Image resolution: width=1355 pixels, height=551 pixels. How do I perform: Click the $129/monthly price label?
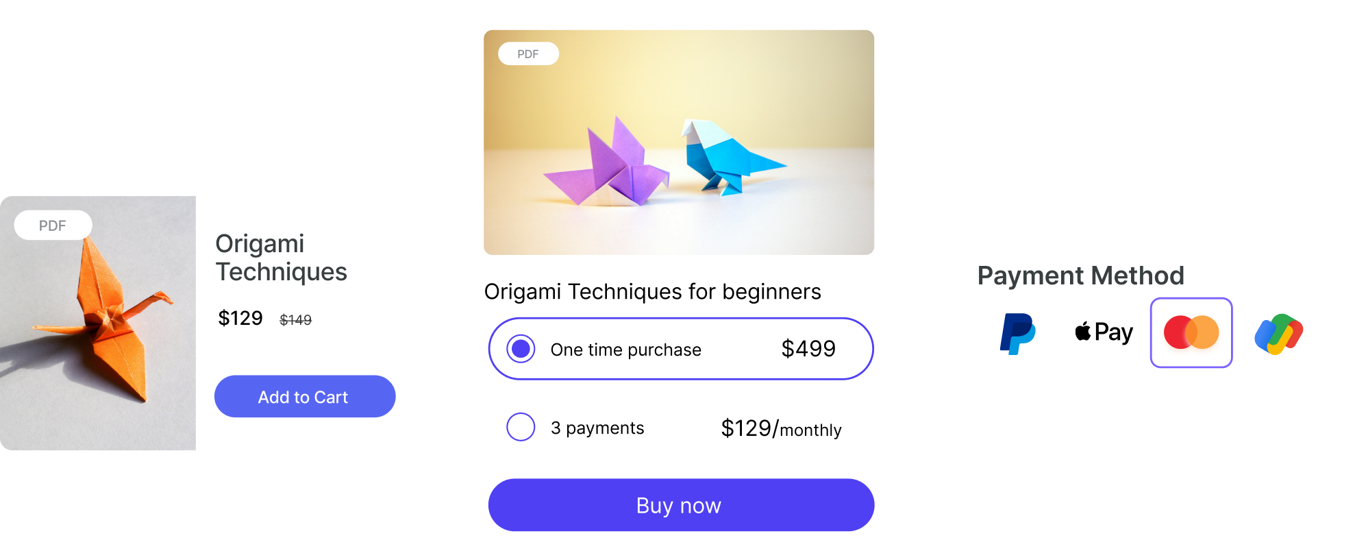(x=781, y=428)
